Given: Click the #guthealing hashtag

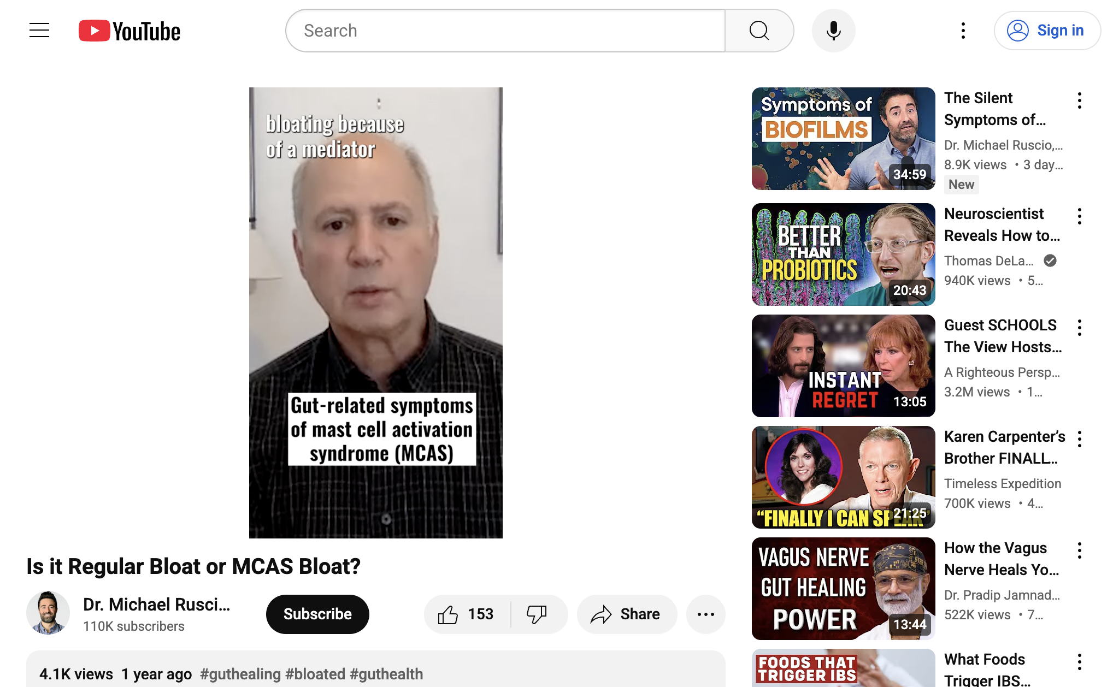Looking at the screenshot, I should pyautogui.click(x=240, y=674).
